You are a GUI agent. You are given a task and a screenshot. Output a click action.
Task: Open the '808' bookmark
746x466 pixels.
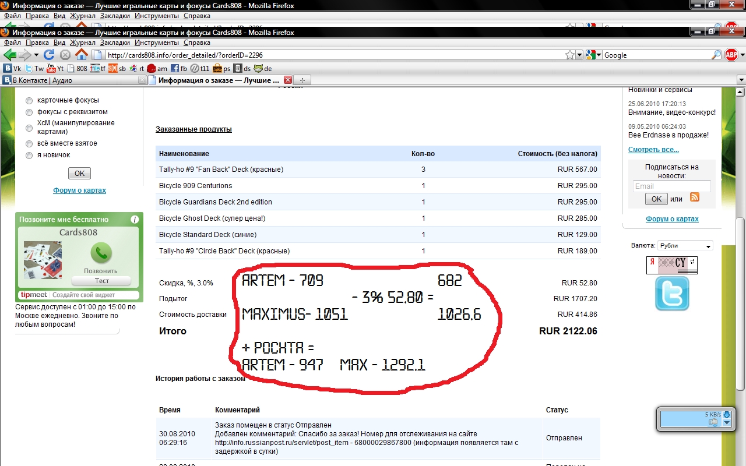(77, 68)
